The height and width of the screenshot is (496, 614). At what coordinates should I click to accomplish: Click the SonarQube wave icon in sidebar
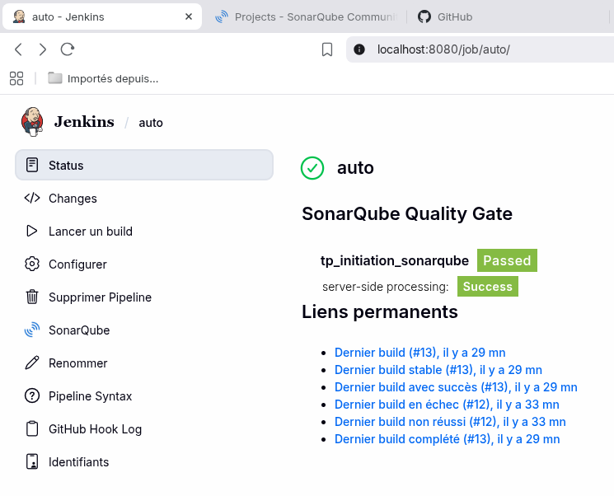click(32, 330)
